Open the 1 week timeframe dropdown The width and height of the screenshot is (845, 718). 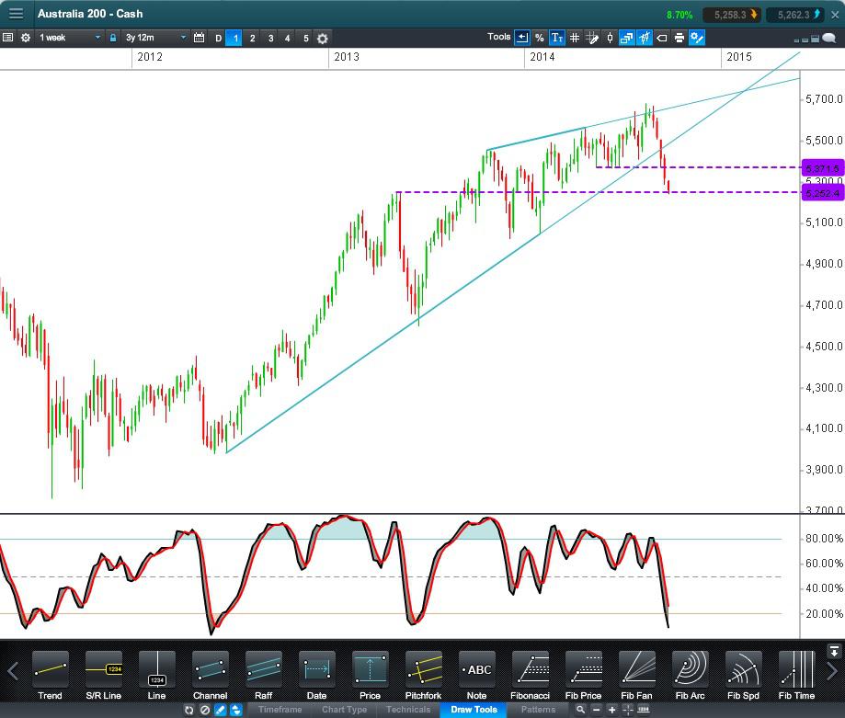[70, 38]
